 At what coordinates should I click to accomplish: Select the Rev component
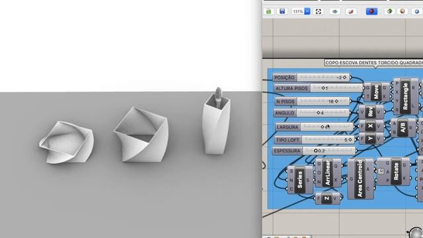pos(371,112)
